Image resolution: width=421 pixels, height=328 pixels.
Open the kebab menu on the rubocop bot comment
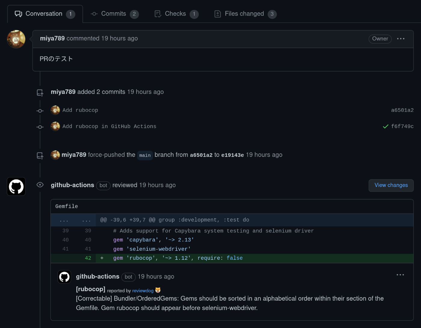pos(400,274)
